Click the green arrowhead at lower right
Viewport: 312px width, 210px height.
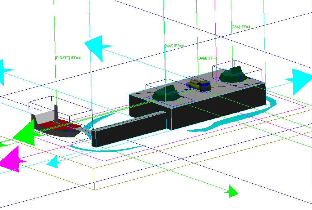pyautogui.click(x=231, y=191)
